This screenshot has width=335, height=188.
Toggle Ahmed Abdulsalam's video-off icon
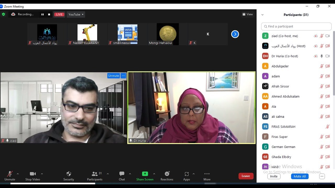pyautogui.click(x=327, y=96)
